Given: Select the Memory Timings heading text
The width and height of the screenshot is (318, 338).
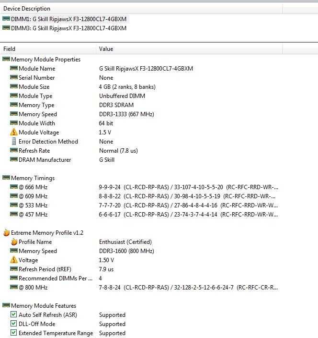Looking at the screenshot, I should pos(33,178).
